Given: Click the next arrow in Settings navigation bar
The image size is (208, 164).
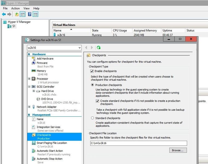Looking at the screenshot, I should (x=92, y=48).
